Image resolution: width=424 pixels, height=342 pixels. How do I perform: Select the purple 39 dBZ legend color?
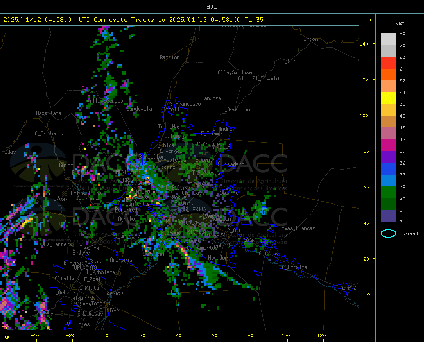388,157
